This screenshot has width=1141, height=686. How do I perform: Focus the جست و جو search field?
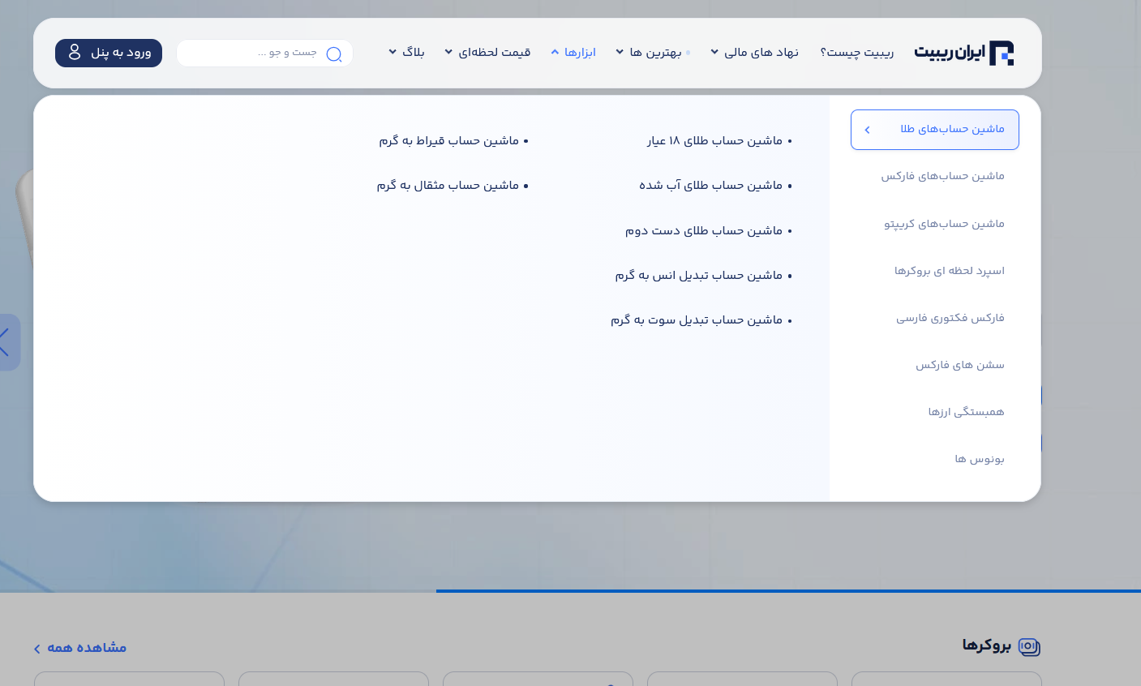tap(264, 53)
